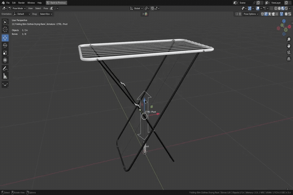Select the Breakdowner pose tool
This screenshot has height=195, width=293.
pyautogui.click(x=5, y=84)
